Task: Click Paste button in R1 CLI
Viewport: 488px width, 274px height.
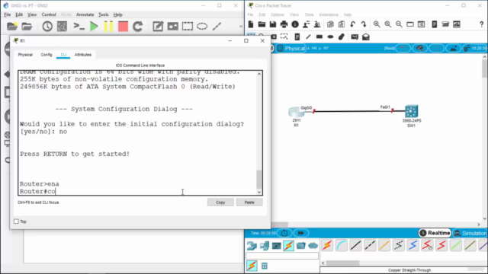Action: (249, 202)
